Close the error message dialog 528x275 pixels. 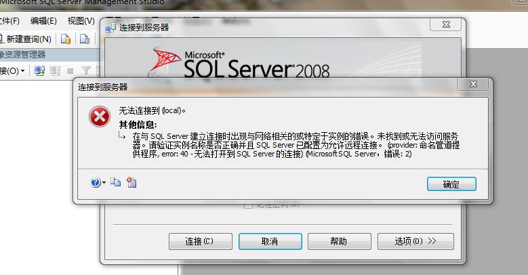pyautogui.click(x=473, y=84)
